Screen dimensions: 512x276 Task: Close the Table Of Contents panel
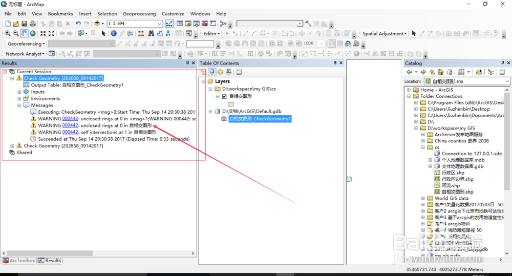pyautogui.click(x=341, y=62)
